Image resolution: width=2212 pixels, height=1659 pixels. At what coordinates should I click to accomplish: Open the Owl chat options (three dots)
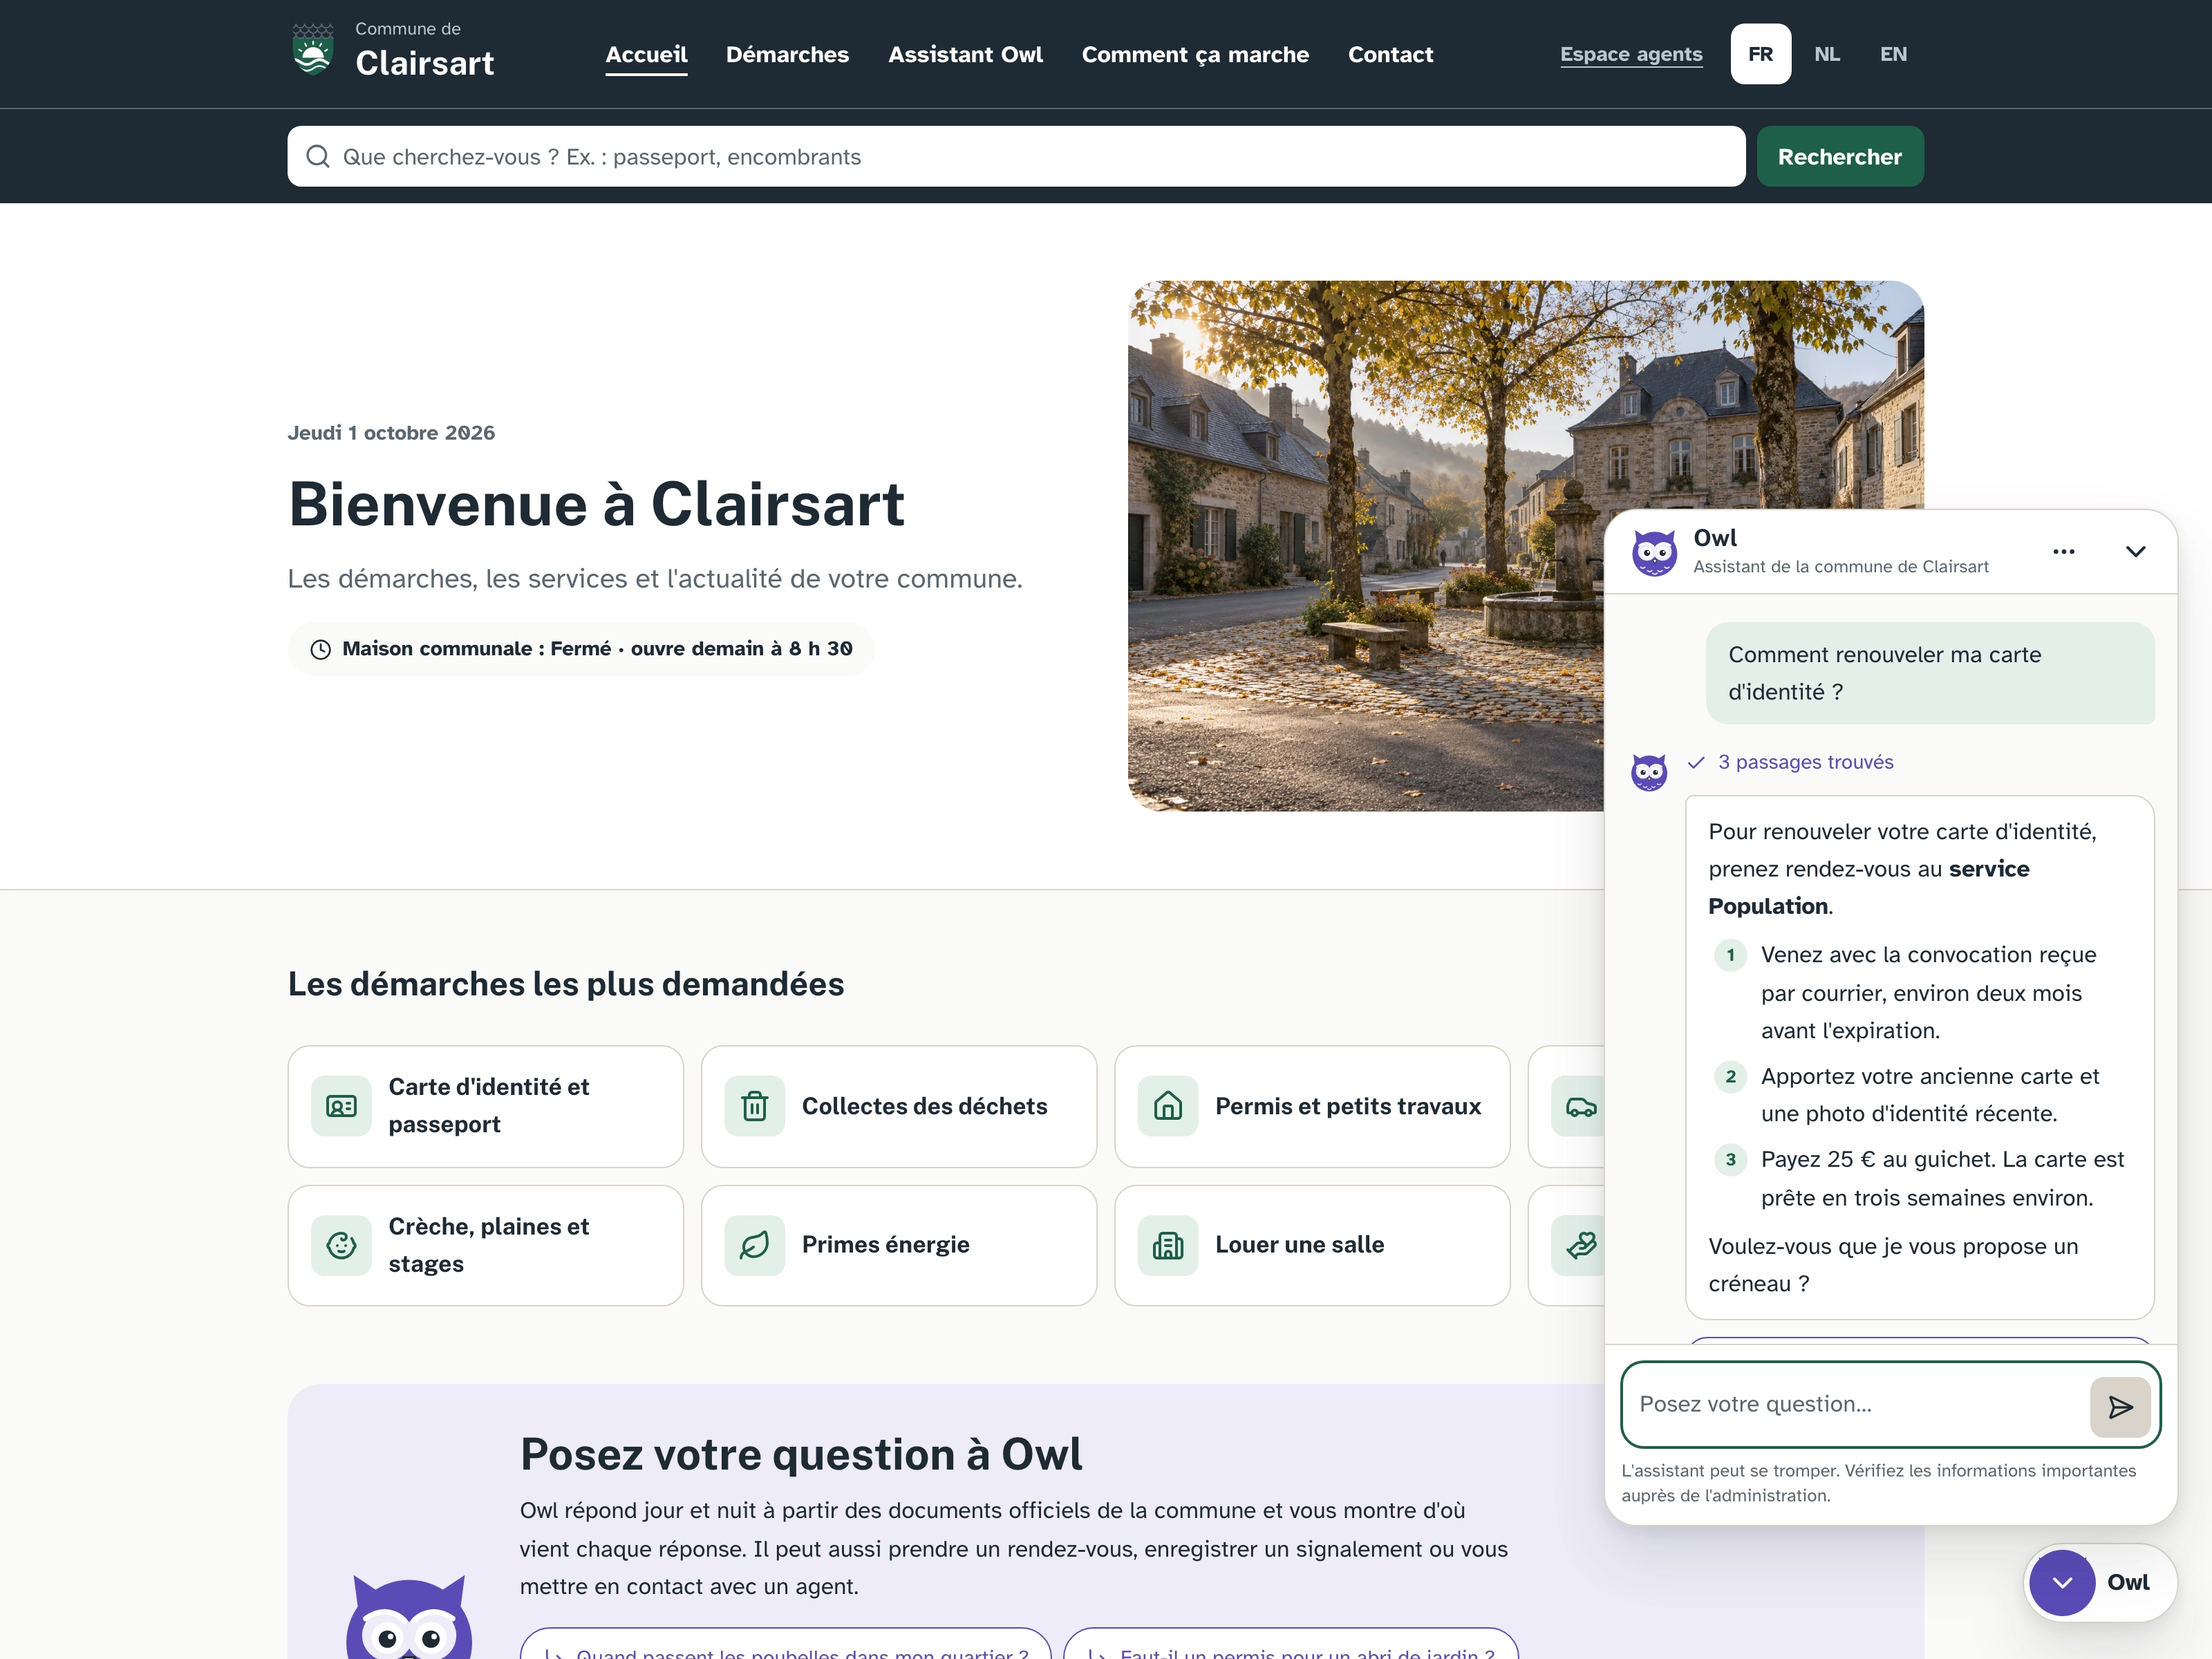pos(2063,552)
